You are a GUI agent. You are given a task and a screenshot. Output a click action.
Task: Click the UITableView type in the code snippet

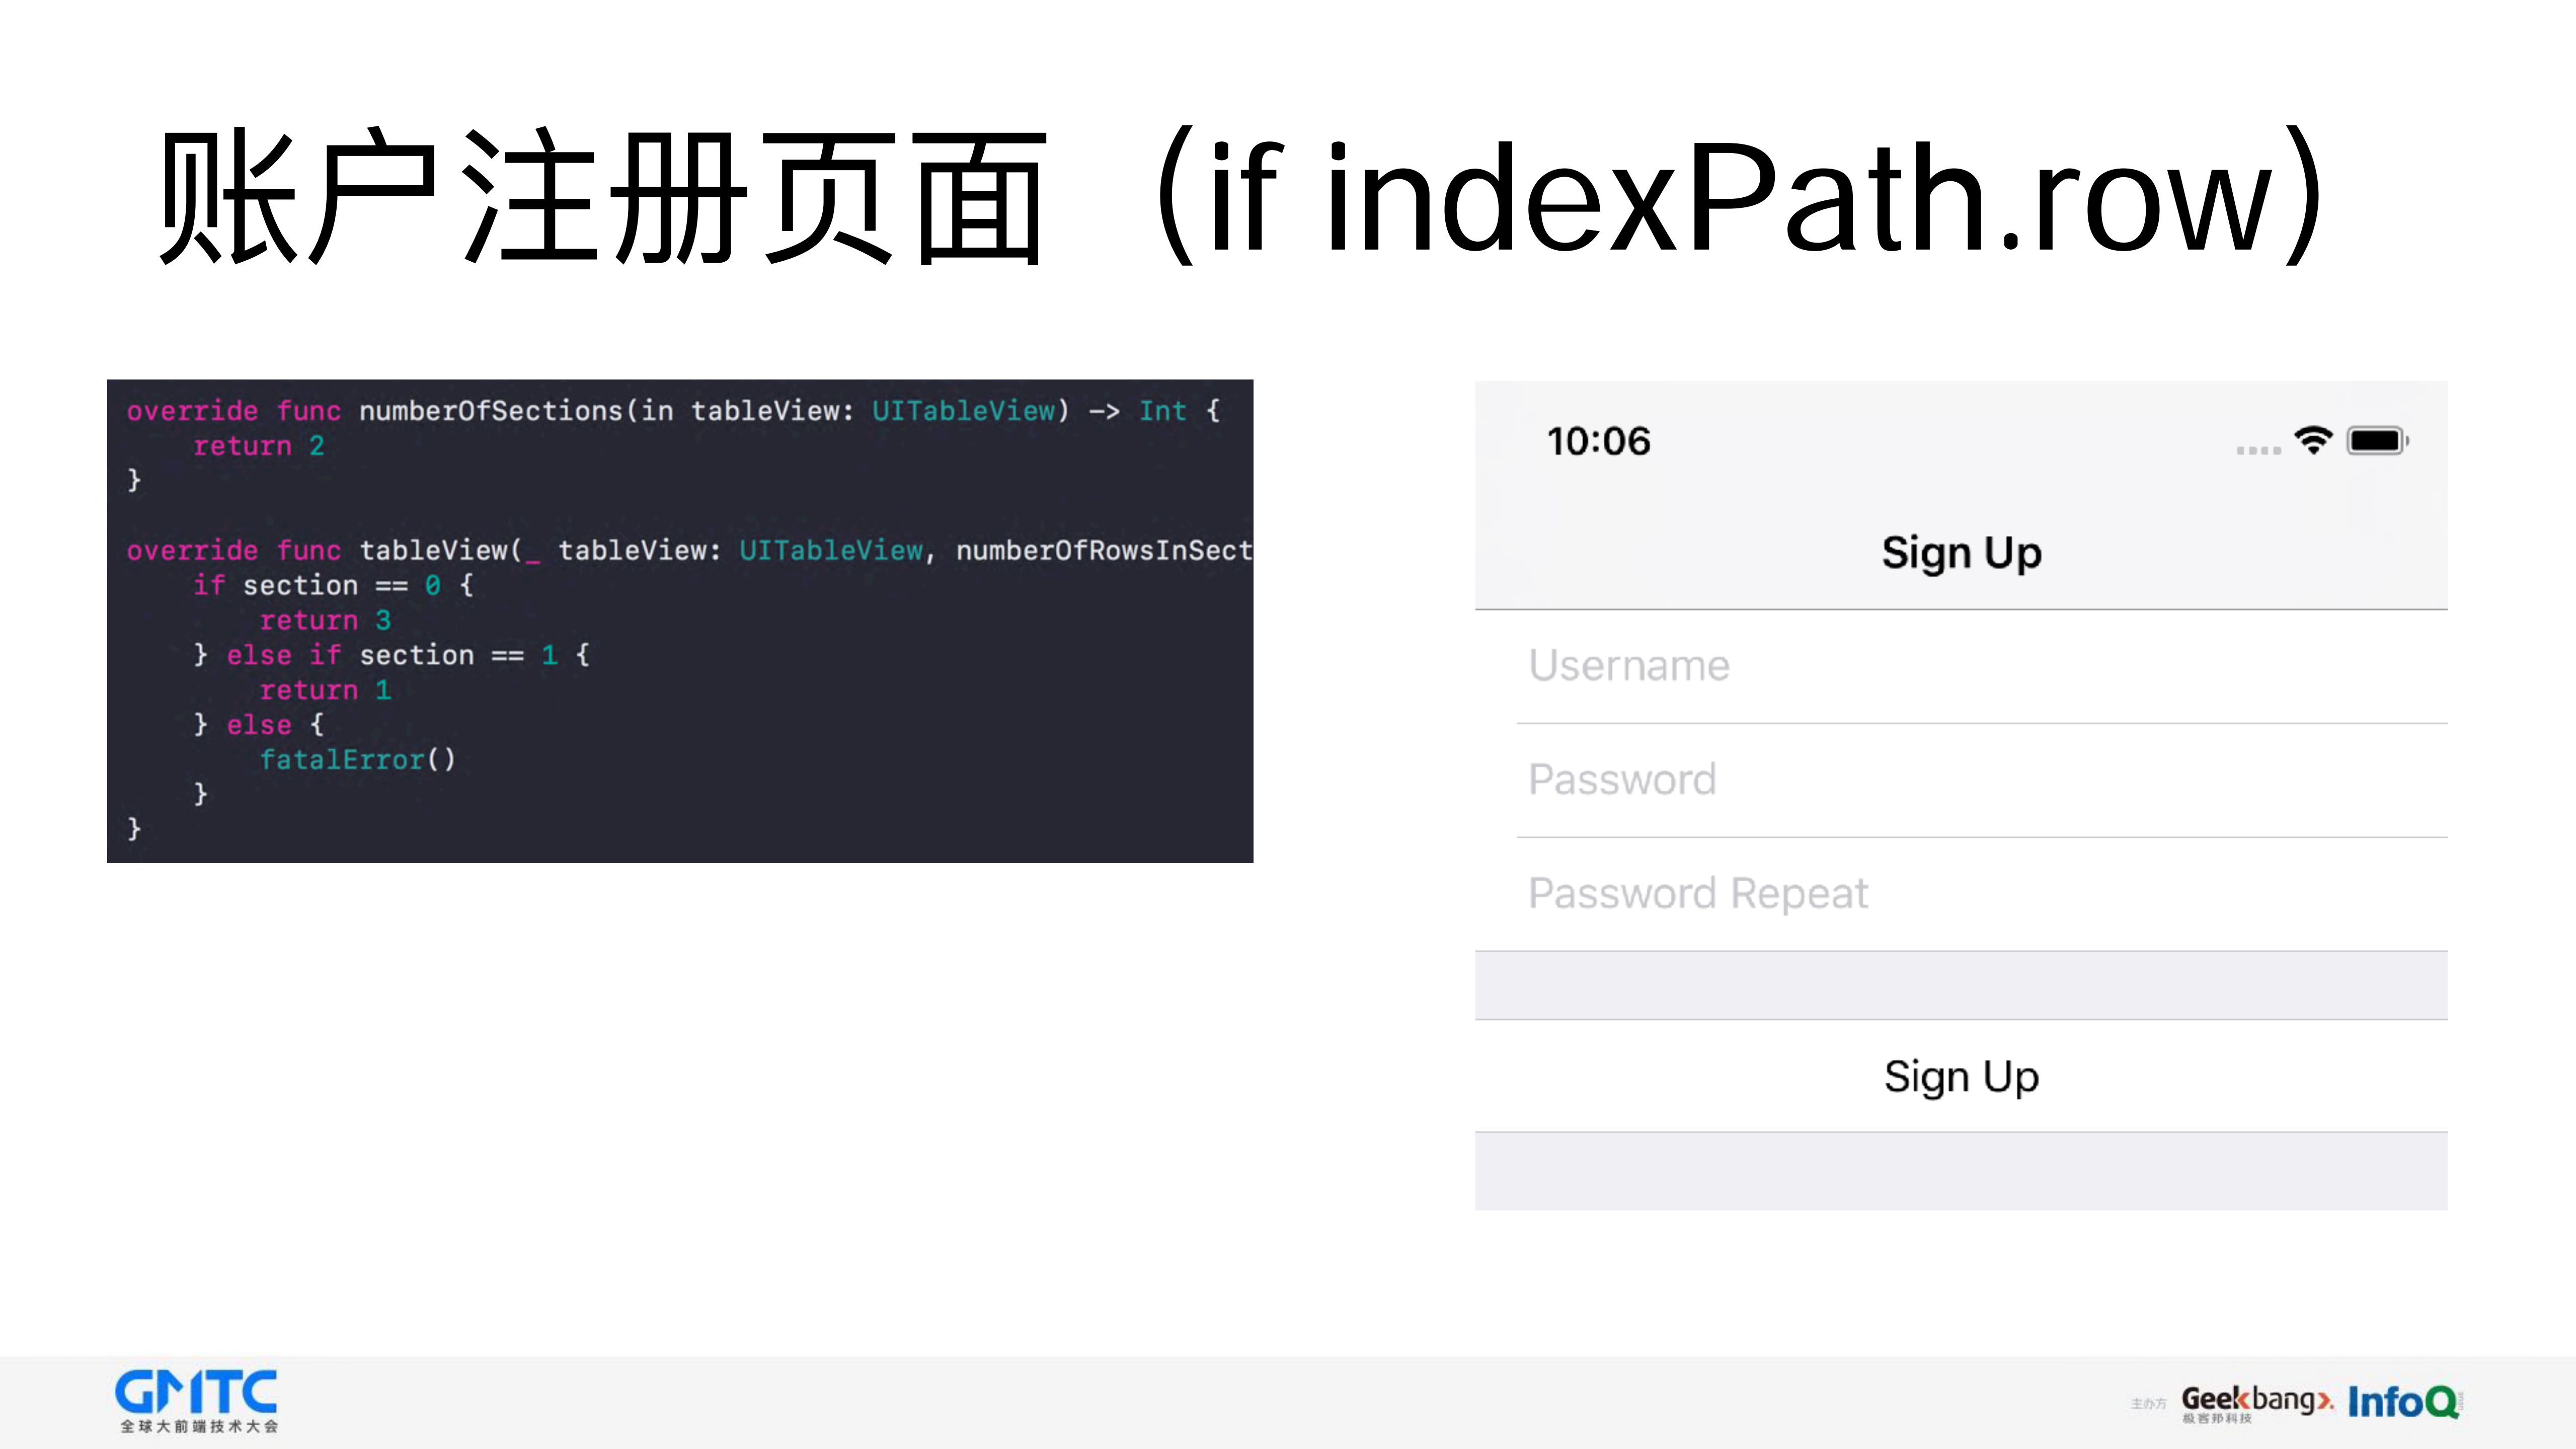(963, 410)
